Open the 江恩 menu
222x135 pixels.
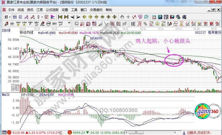pyautogui.click(x=40, y=10)
